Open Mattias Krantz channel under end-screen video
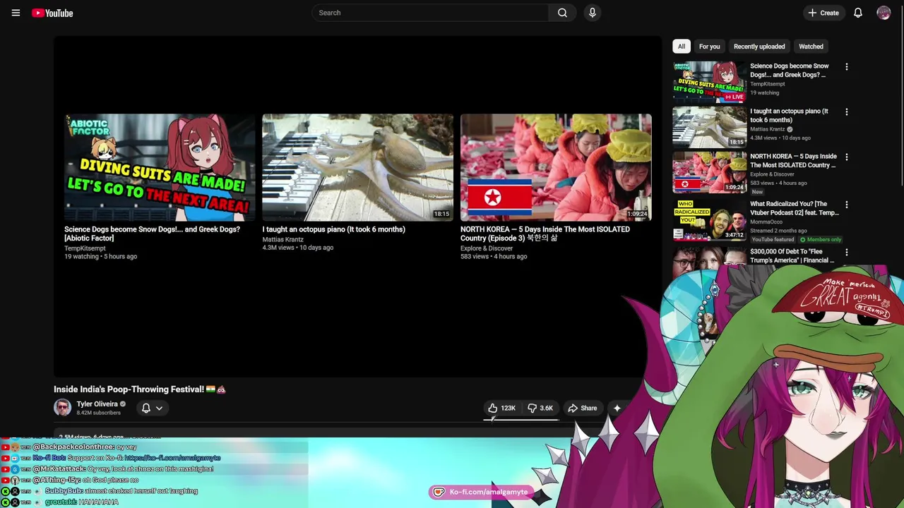 [x=282, y=239]
